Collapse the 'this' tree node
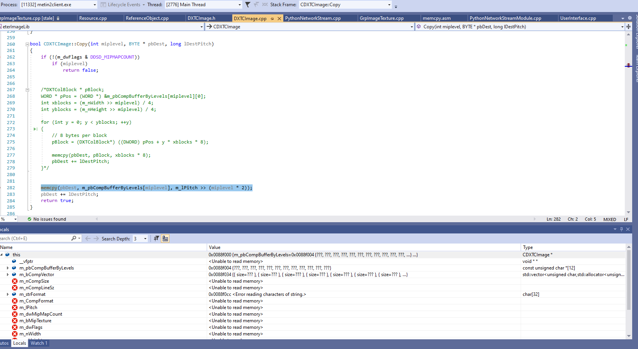638x349 pixels. click(2, 255)
